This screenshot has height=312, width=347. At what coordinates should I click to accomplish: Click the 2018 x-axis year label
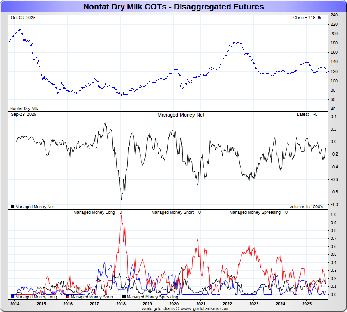(121, 304)
